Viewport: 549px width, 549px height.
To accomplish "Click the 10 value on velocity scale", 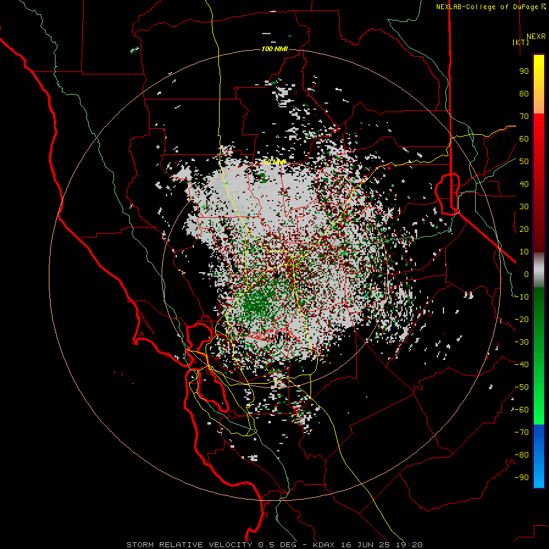I will (x=524, y=252).
